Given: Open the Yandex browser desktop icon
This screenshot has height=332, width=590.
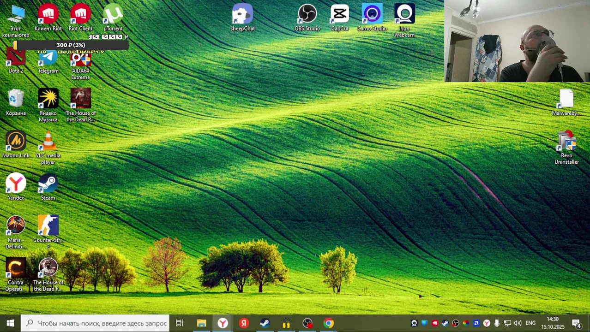Looking at the screenshot, I should pos(16,187).
